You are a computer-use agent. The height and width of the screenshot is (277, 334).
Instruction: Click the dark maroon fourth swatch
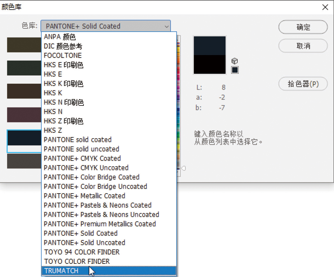click(24, 115)
